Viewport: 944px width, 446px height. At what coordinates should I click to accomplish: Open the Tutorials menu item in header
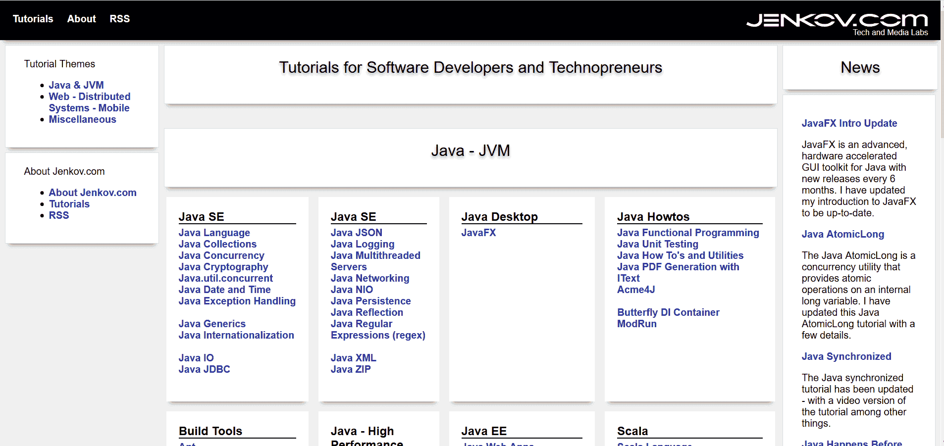tap(33, 19)
